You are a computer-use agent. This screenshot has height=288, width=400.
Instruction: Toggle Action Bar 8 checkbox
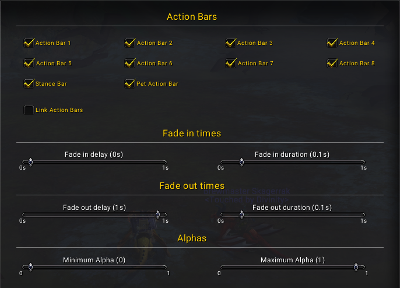[332, 64]
